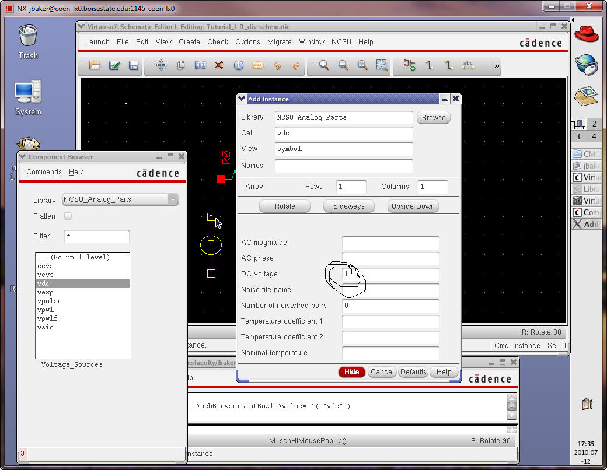
Task: Click the Check and Save icon
Action: 114,66
